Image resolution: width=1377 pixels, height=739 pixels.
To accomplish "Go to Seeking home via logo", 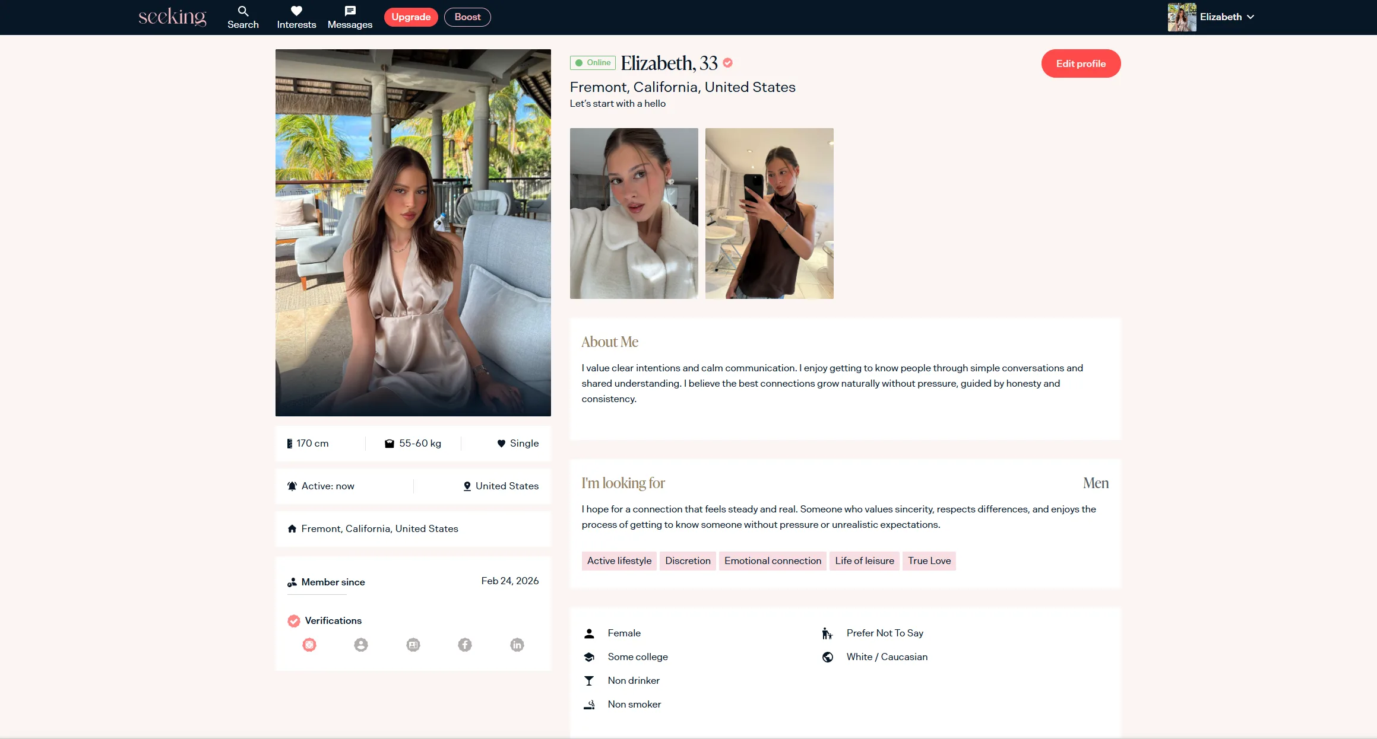I will coord(172,17).
